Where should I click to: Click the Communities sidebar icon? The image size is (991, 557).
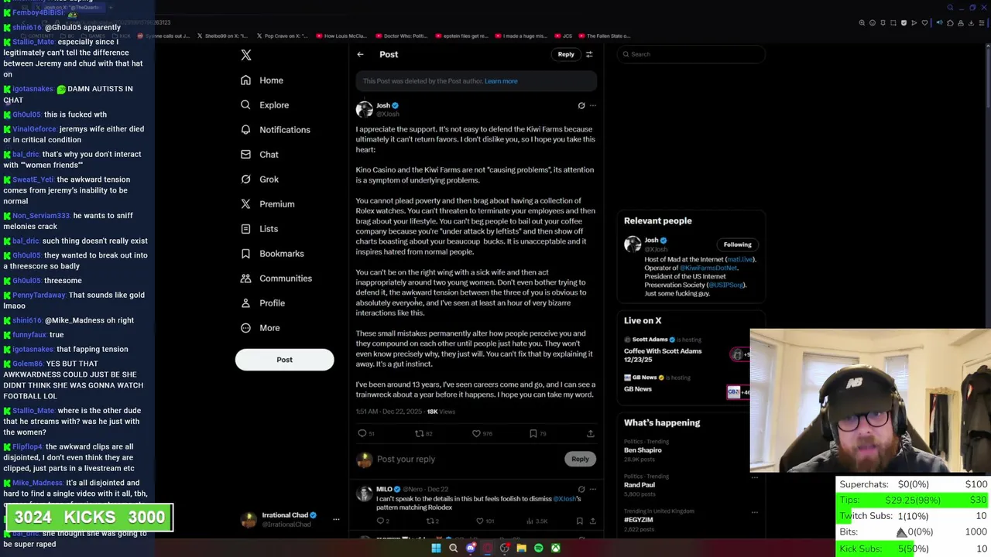245,278
